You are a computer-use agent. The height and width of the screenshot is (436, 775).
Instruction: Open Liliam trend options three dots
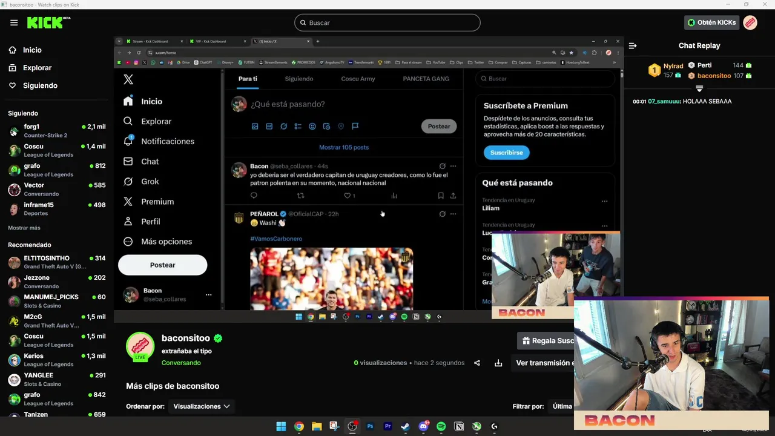(604, 201)
